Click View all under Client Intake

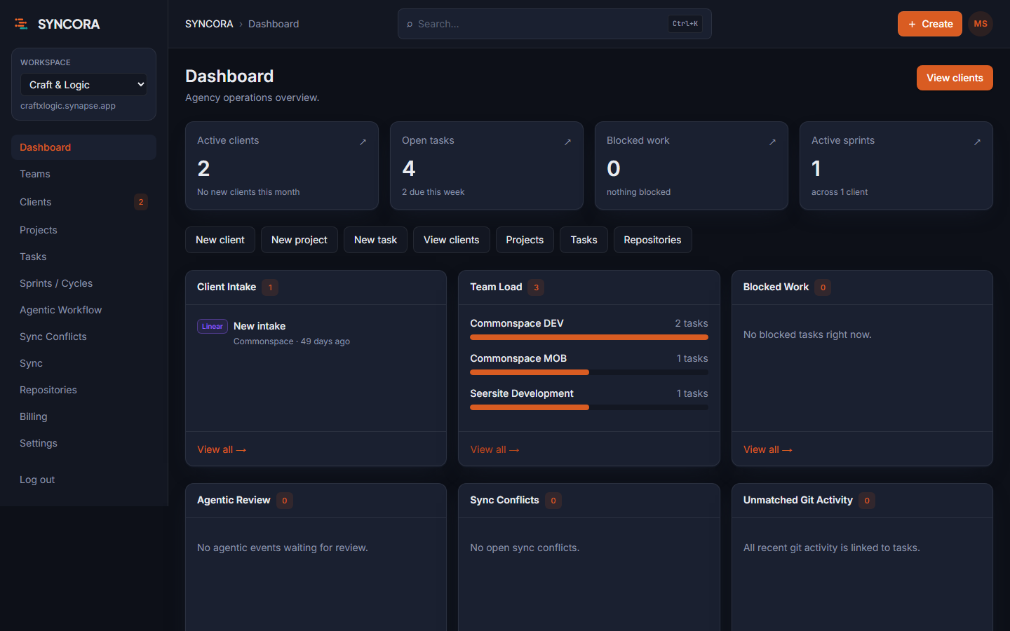click(222, 449)
